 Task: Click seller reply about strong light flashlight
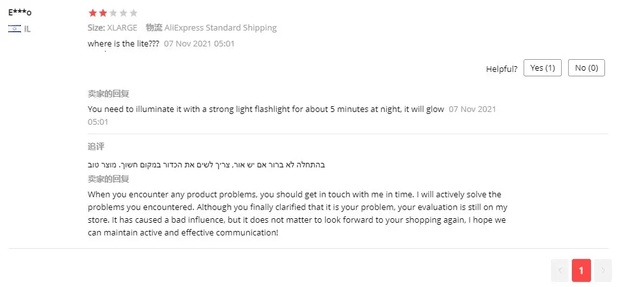coord(266,109)
